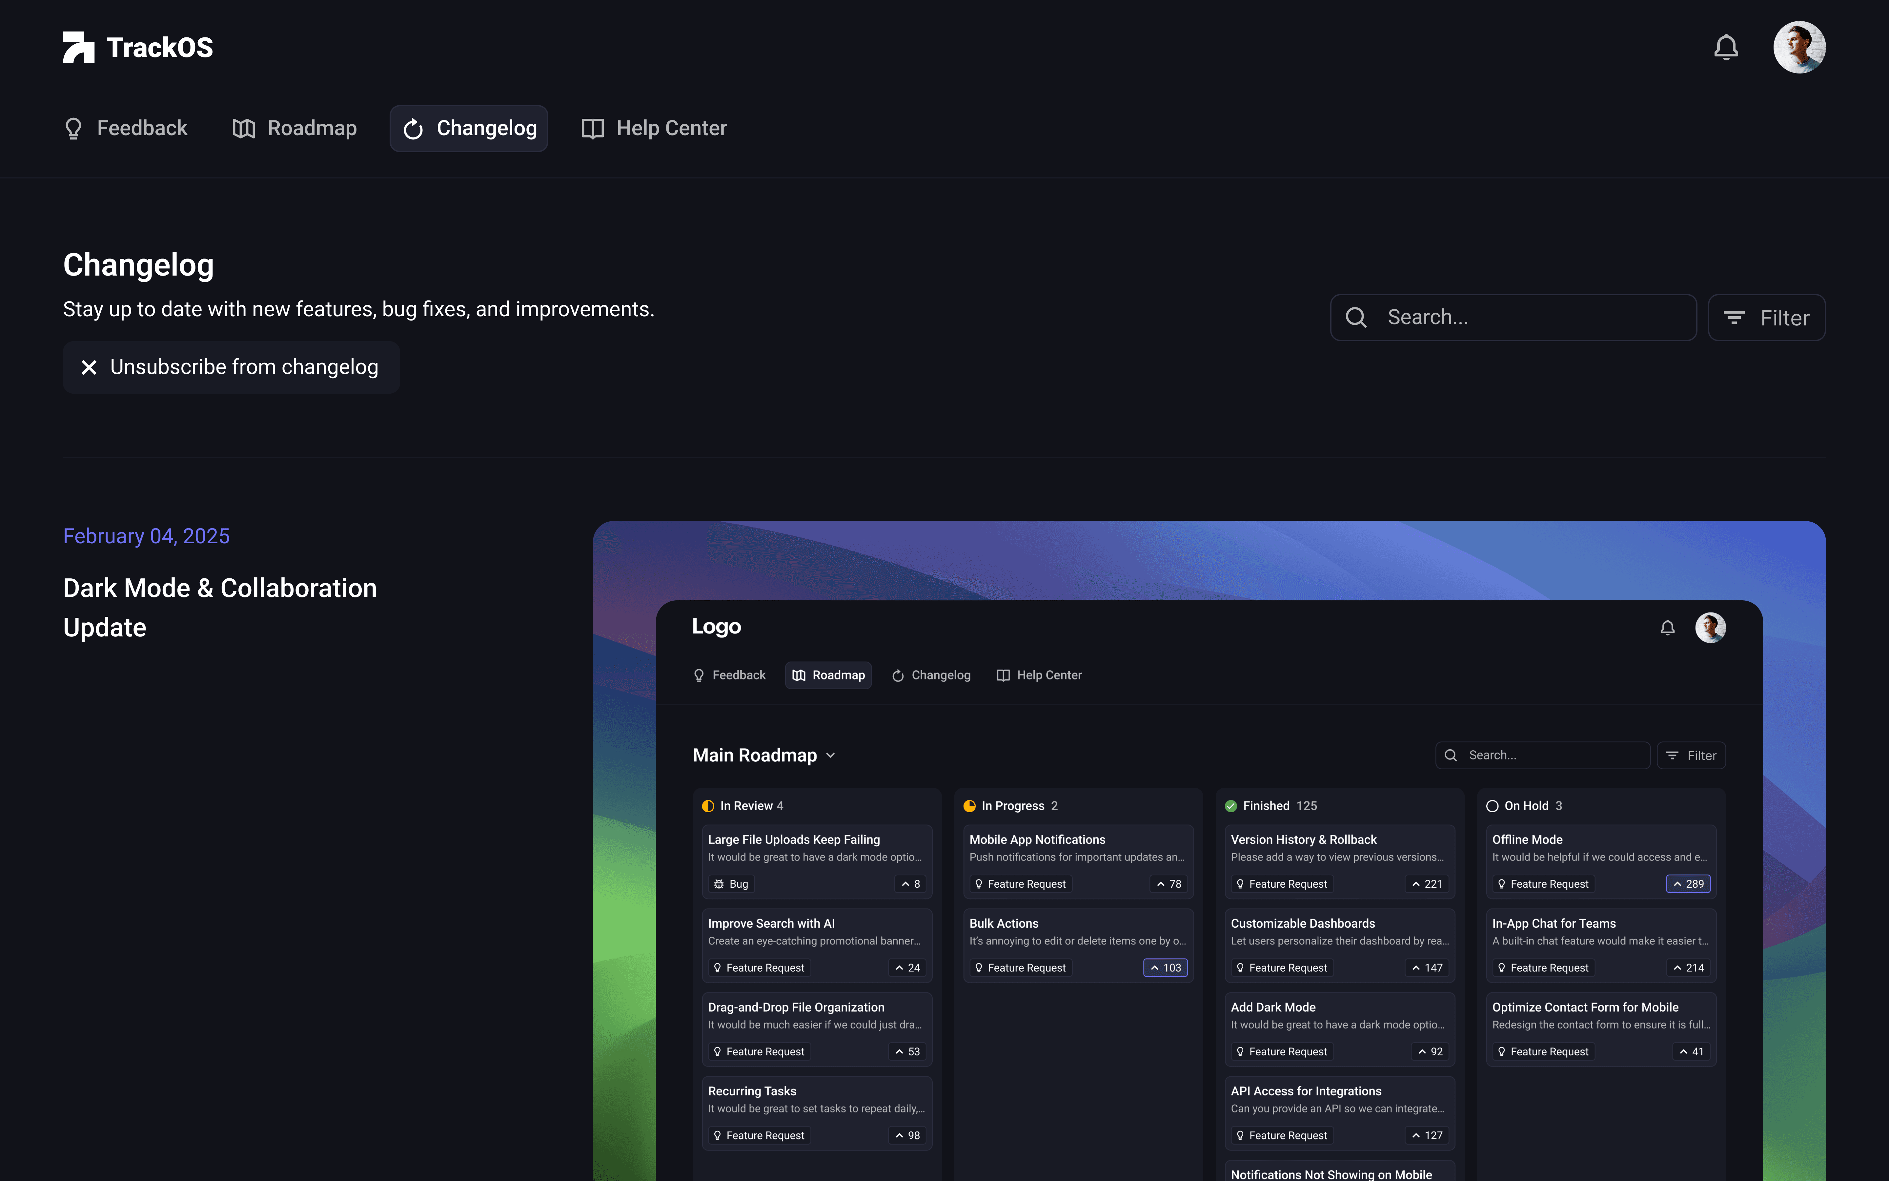Image resolution: width=1889 pixels, height=1181 pixels.
Task: Upvote the Recurring Tasks card
Action: click(908, 1136)
